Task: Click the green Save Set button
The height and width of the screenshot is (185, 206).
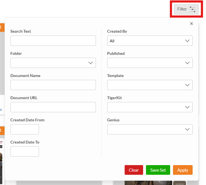Action: coord(158,170)
